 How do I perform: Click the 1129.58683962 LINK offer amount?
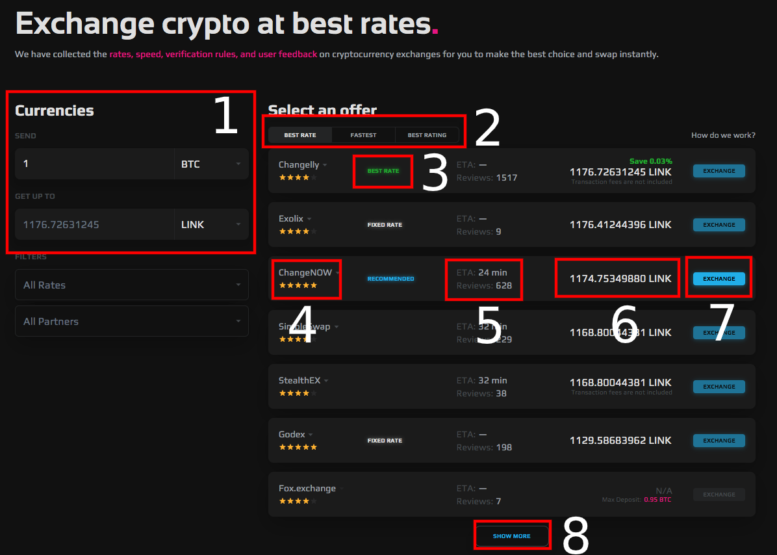coord(620,440)
